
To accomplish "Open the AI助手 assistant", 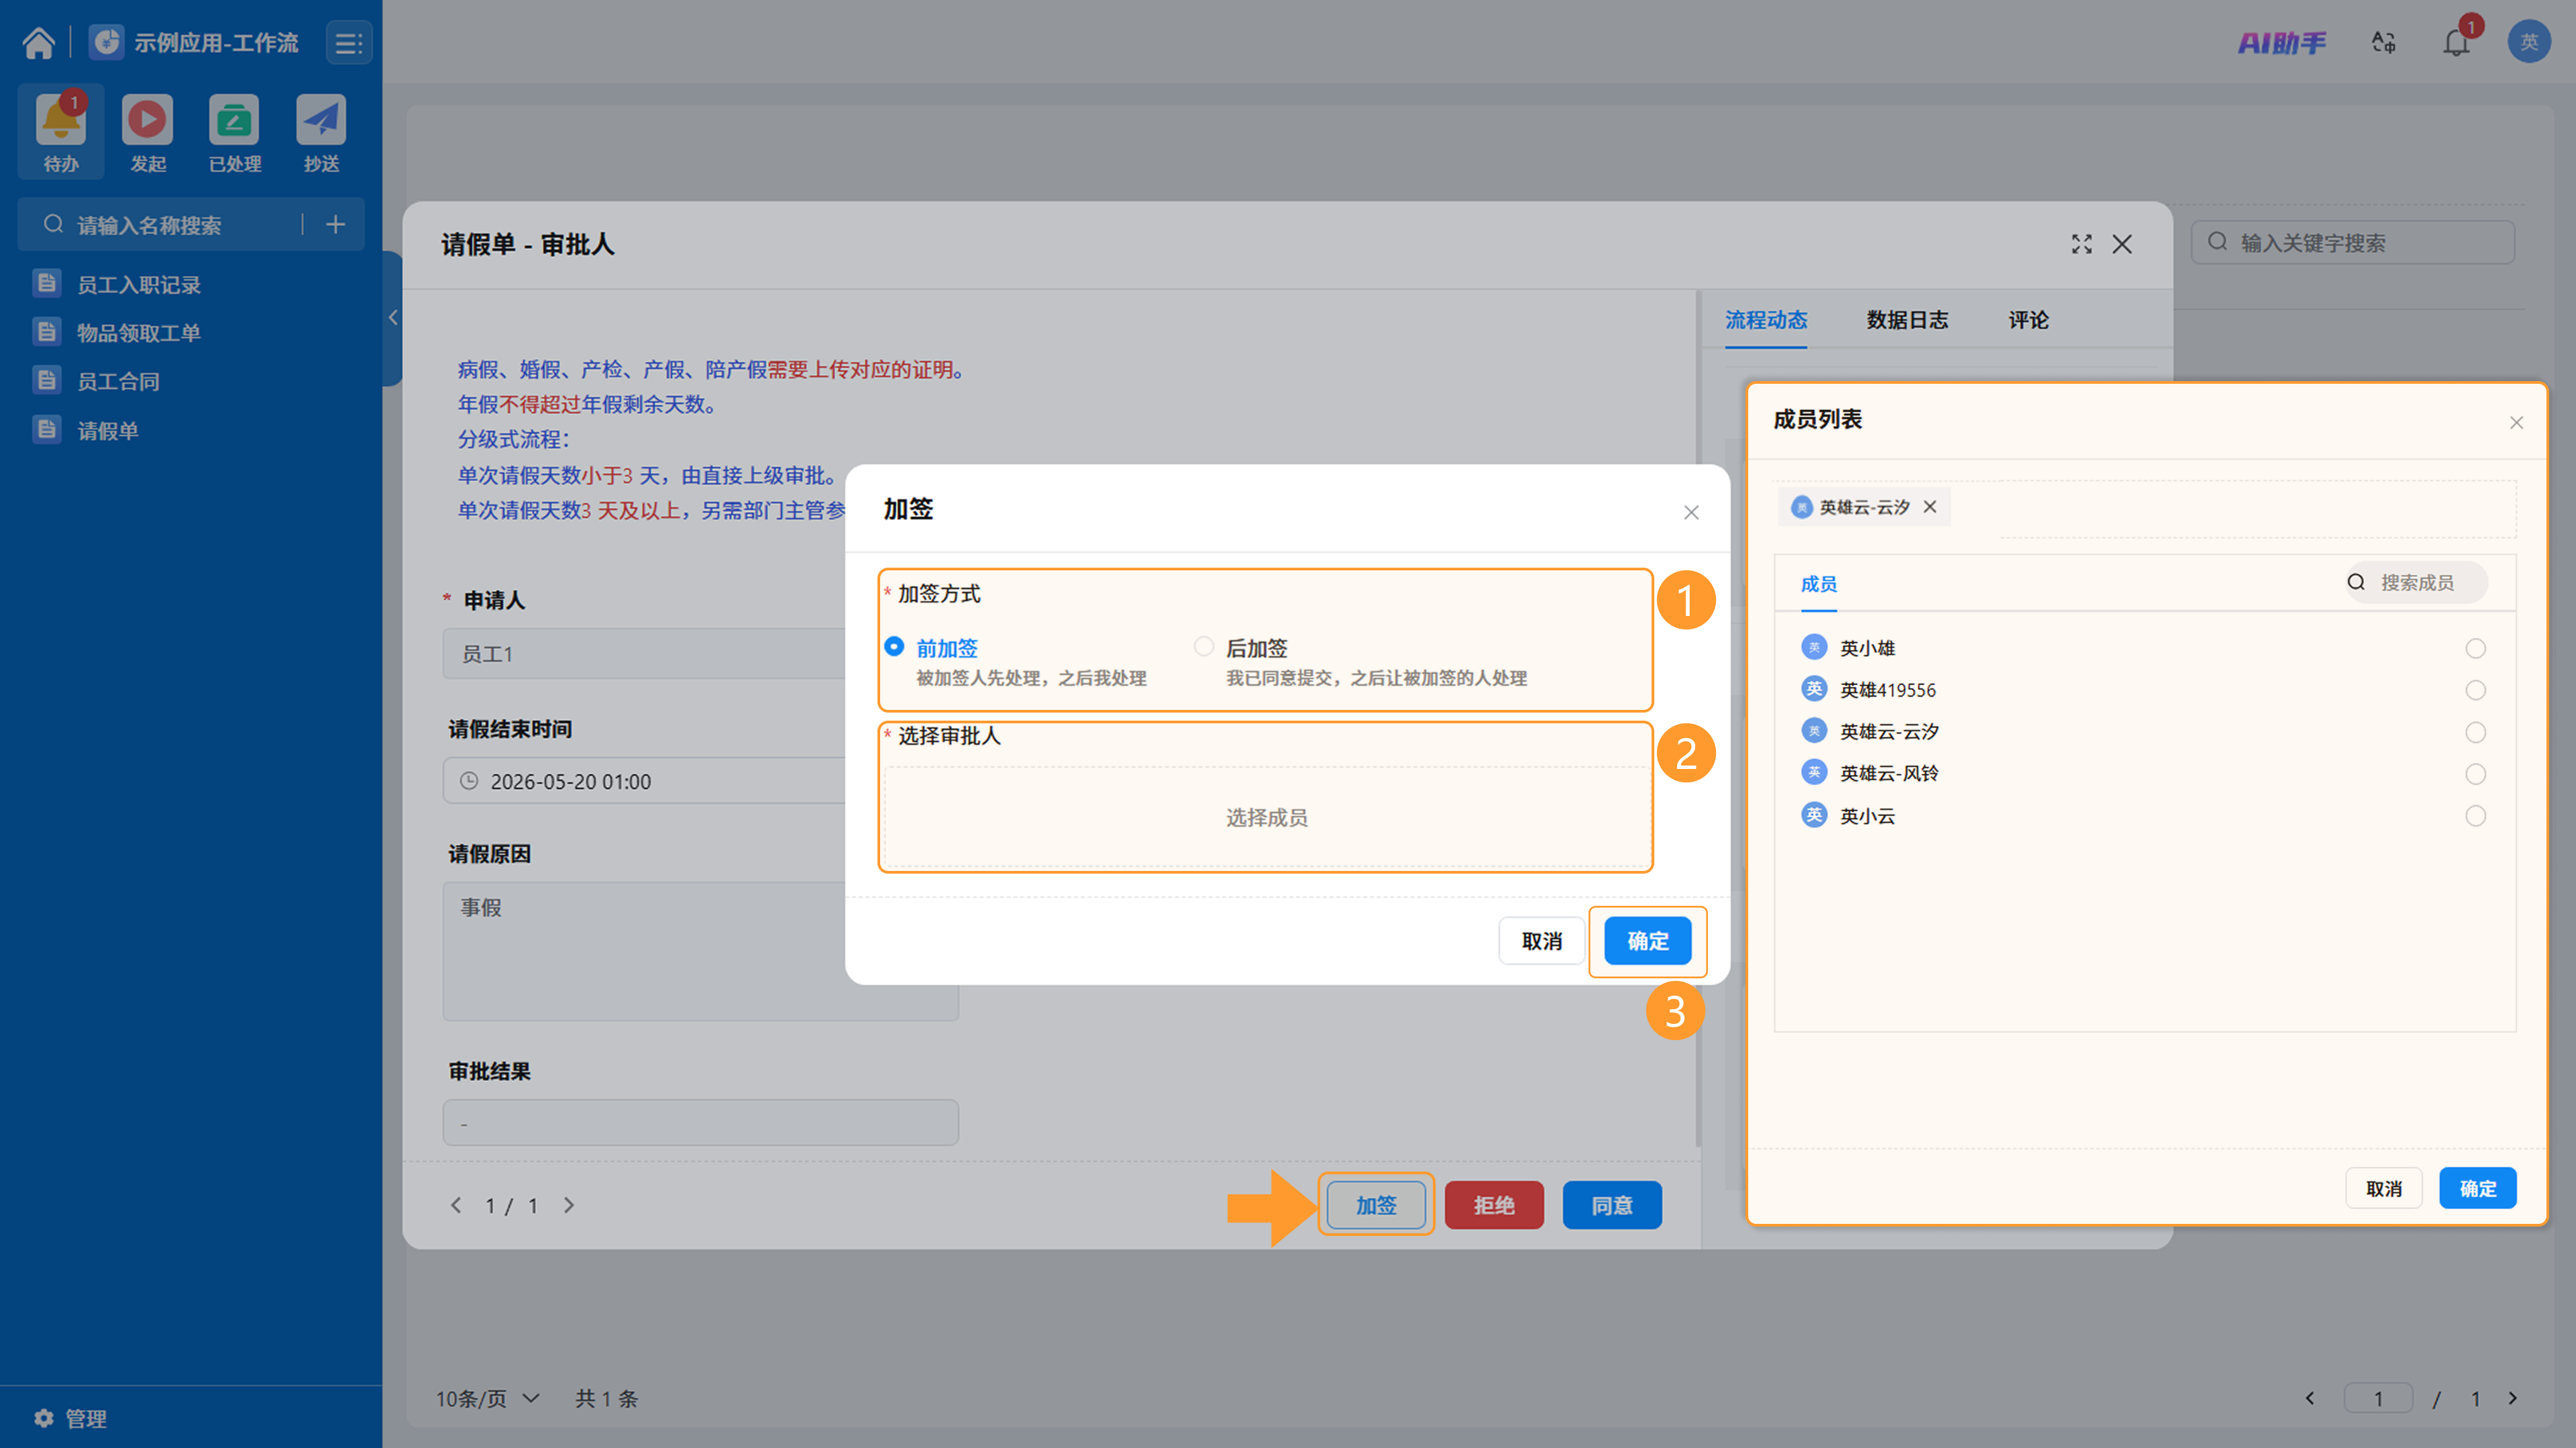I will click(2281, 43).
